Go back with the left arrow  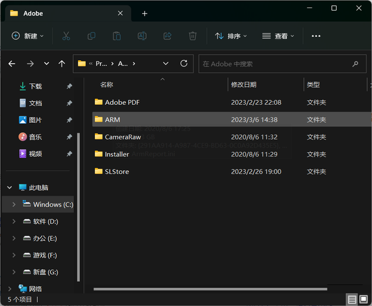[x=12, y=64]
